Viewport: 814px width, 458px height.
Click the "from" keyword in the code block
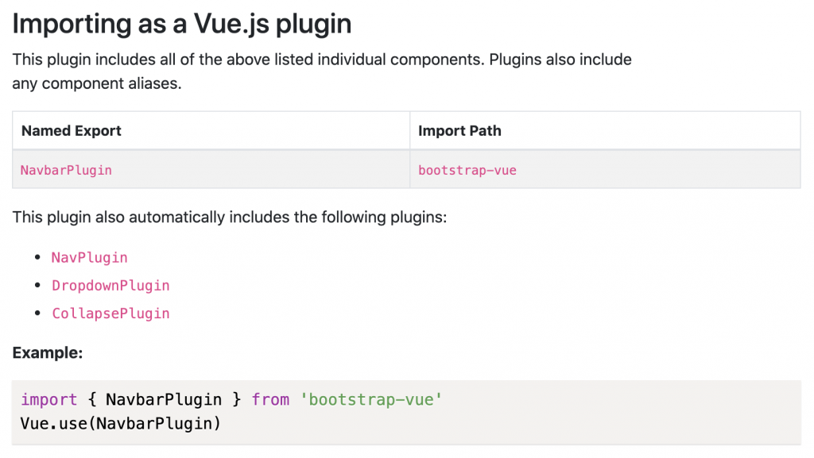[270, 399]
